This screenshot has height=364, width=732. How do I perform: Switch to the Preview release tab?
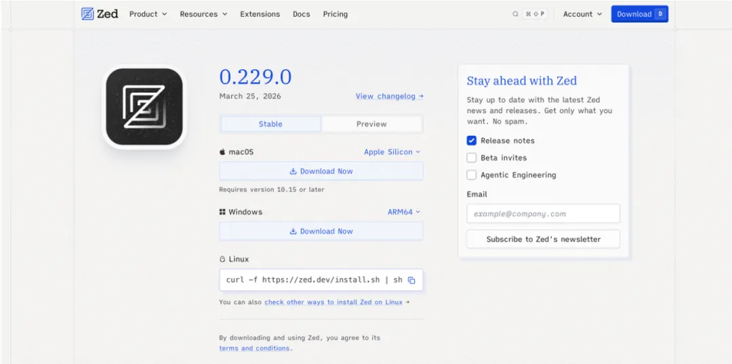click(371, 124)
